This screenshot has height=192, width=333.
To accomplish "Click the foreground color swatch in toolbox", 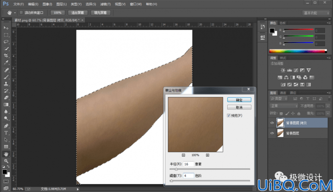I will pyautogui.click(x=5, y=172).
